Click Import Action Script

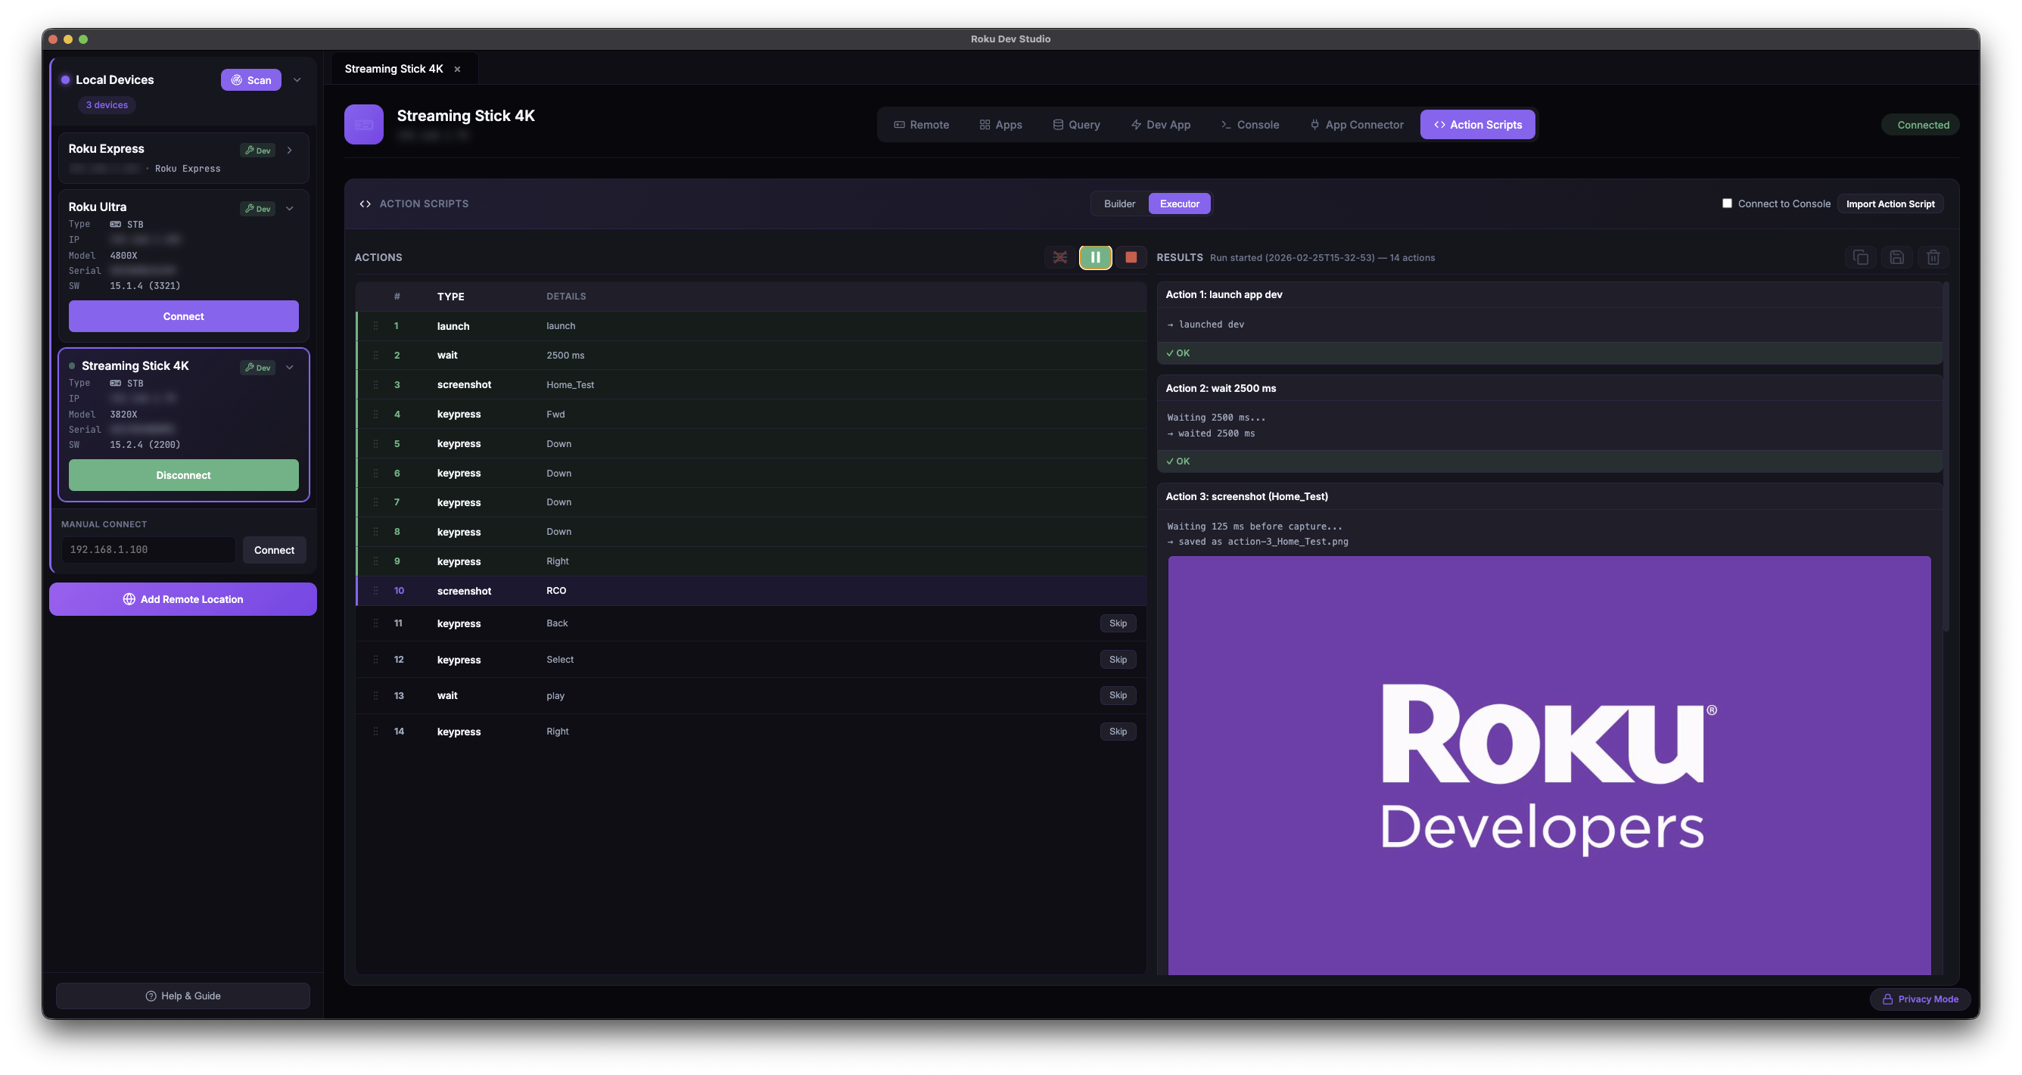1890,204
